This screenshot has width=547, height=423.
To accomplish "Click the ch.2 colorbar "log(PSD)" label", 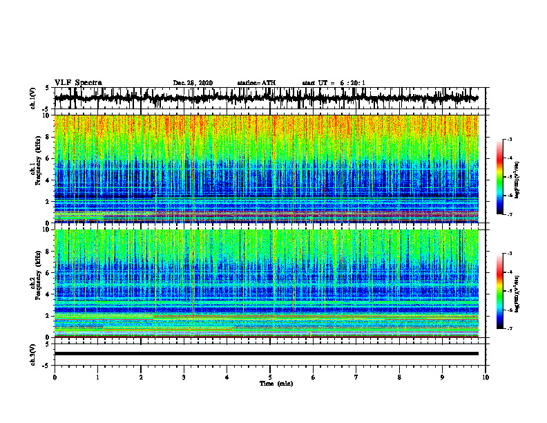I will (517, 294).
